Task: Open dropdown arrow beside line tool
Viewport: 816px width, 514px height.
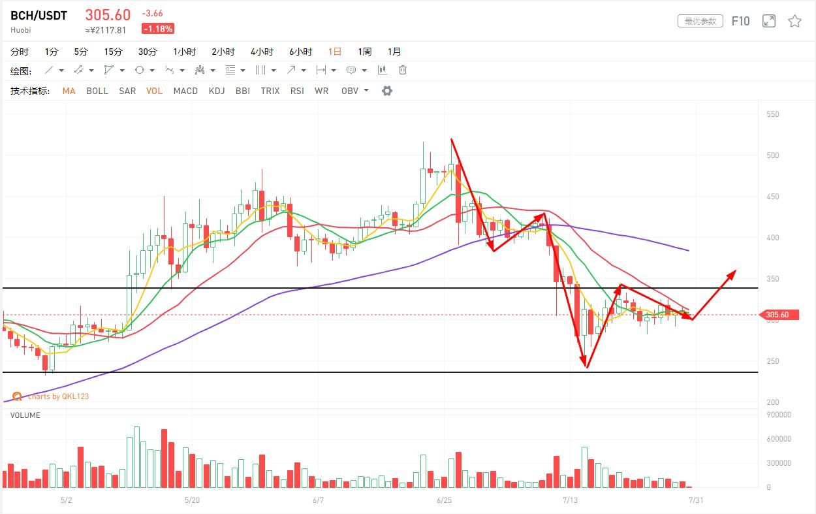Action: click(61, 71)
